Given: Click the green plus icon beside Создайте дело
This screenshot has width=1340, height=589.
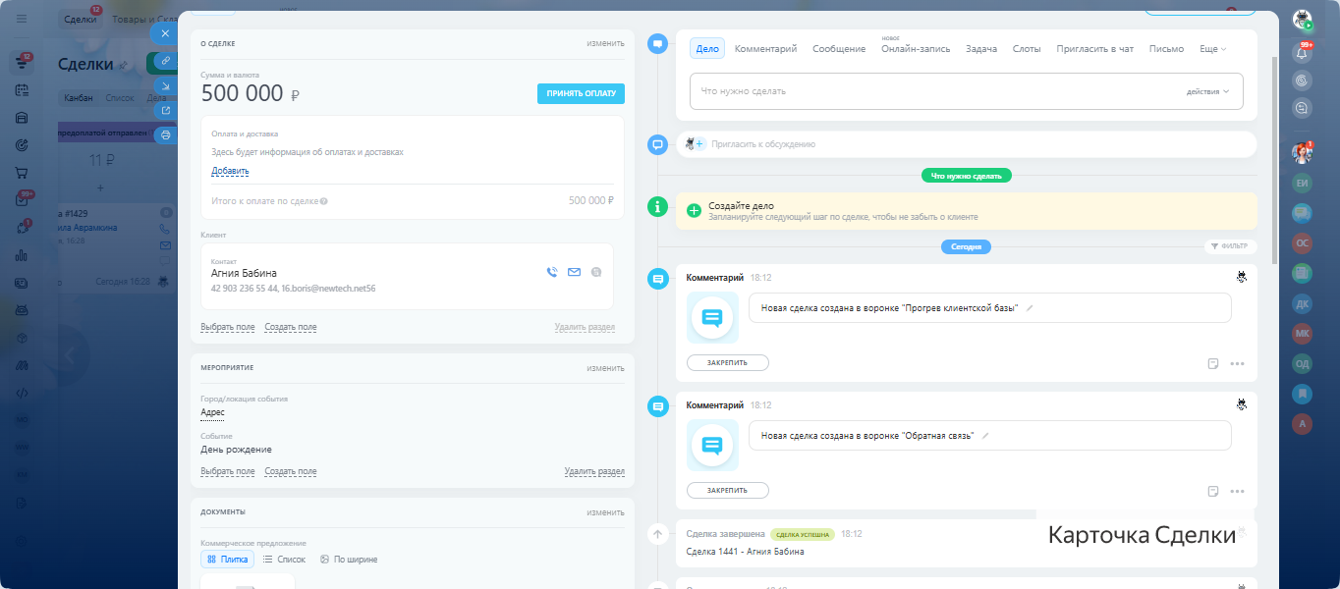Looking at the screenshot, I should pyautogui.click(x=694, y=211).
